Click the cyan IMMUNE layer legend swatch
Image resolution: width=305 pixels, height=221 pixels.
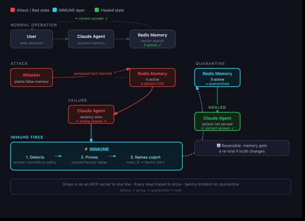[x=55, y=10]
